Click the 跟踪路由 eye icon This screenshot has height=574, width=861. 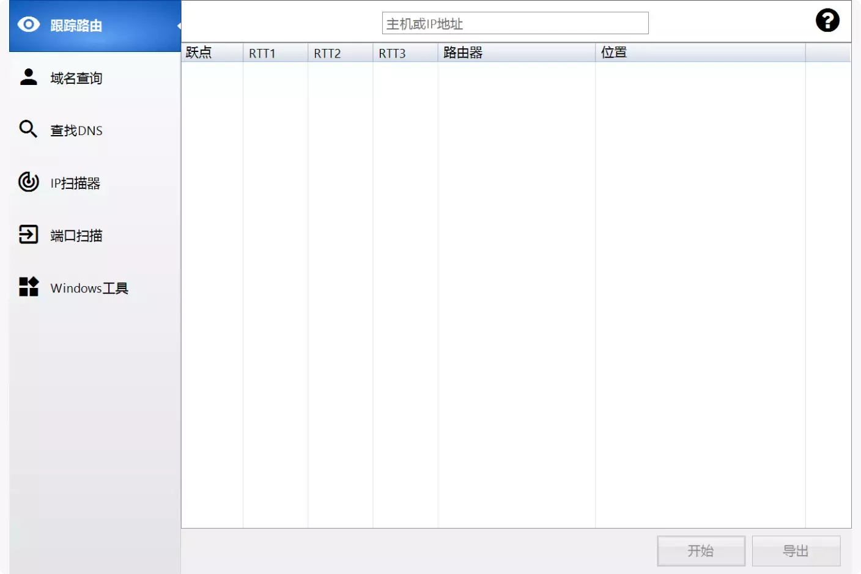[x=28, y=24]
